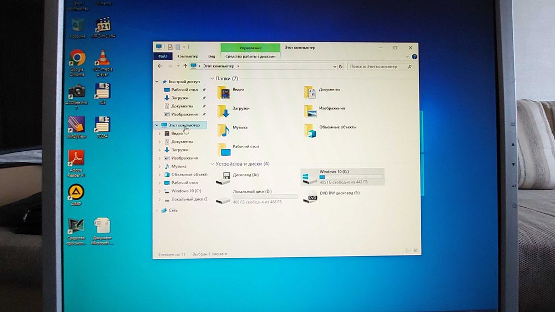Switch to details view in status bar
This screenshot has height=312, width=555.
coord(408,250)
